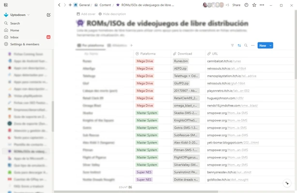Open a new tab with plus icon
This screenshot has height=193, width=297.
pos(70,5)
